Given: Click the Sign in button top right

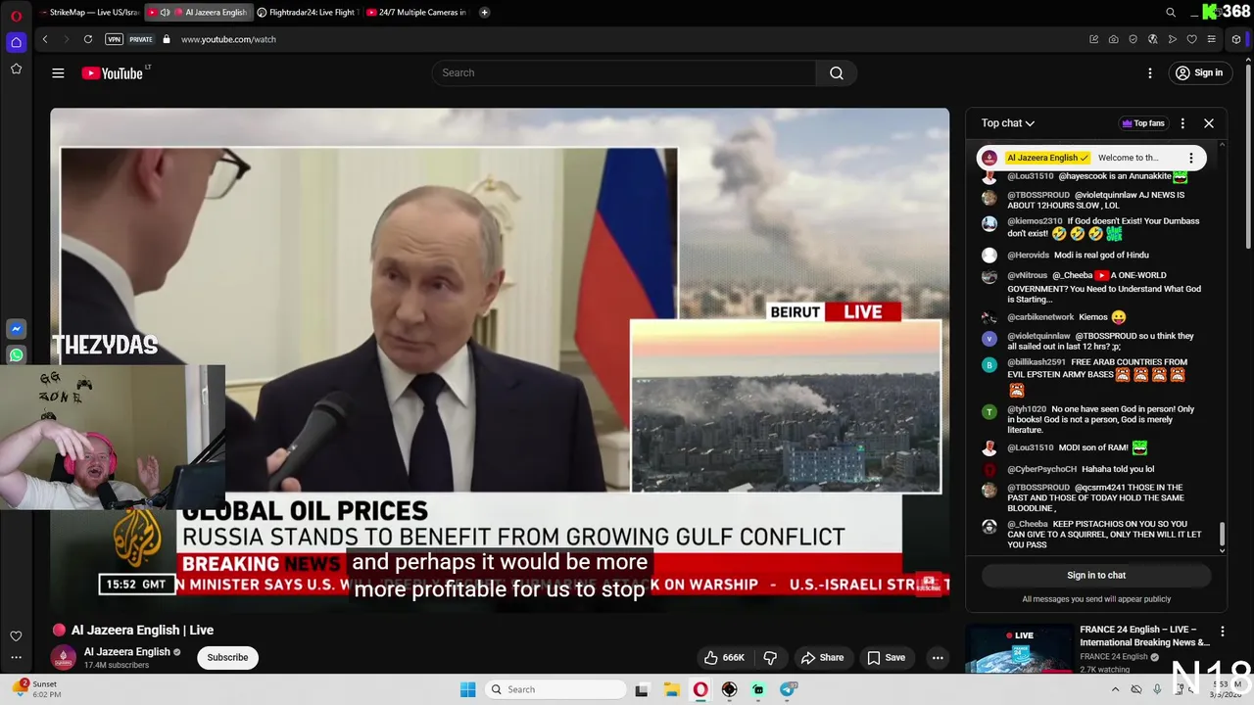Looking at the screenshot, I should [1199, 72].
